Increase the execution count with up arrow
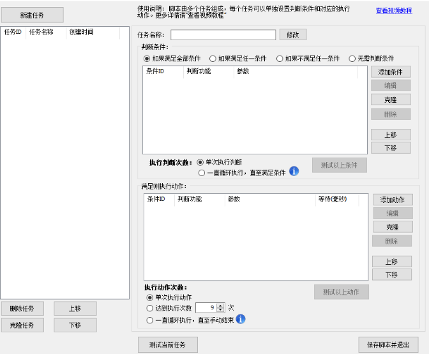Viewport: 429px width, 354px height. 221,305
